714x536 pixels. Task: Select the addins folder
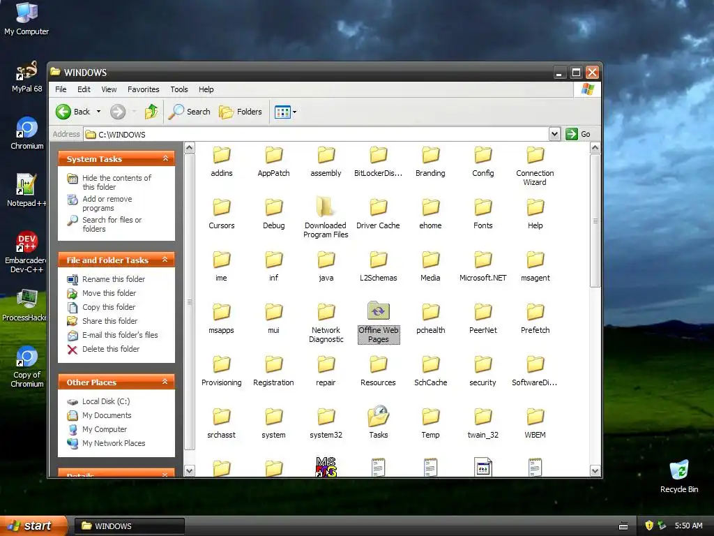(222, 161)
